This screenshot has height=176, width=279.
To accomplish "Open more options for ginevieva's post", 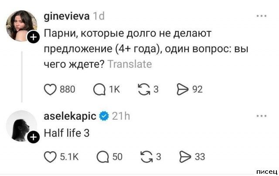I will click(x=262, y=17).
